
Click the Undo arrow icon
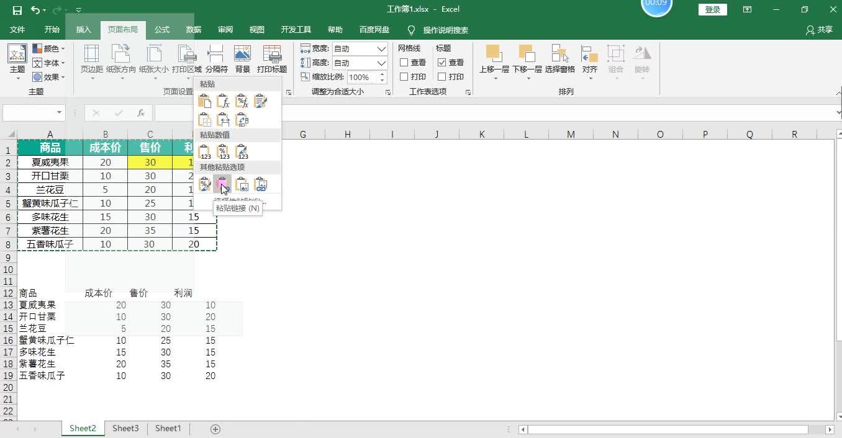pyautogui.click(x=35, y=10)
